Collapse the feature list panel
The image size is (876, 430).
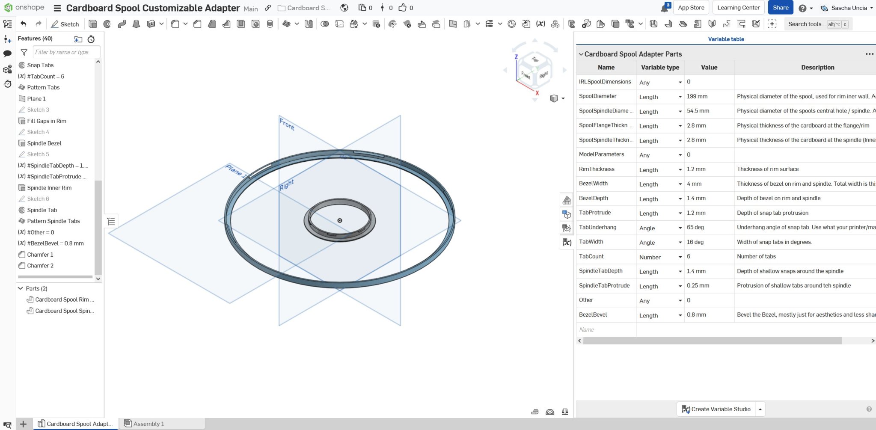(111, 221)
